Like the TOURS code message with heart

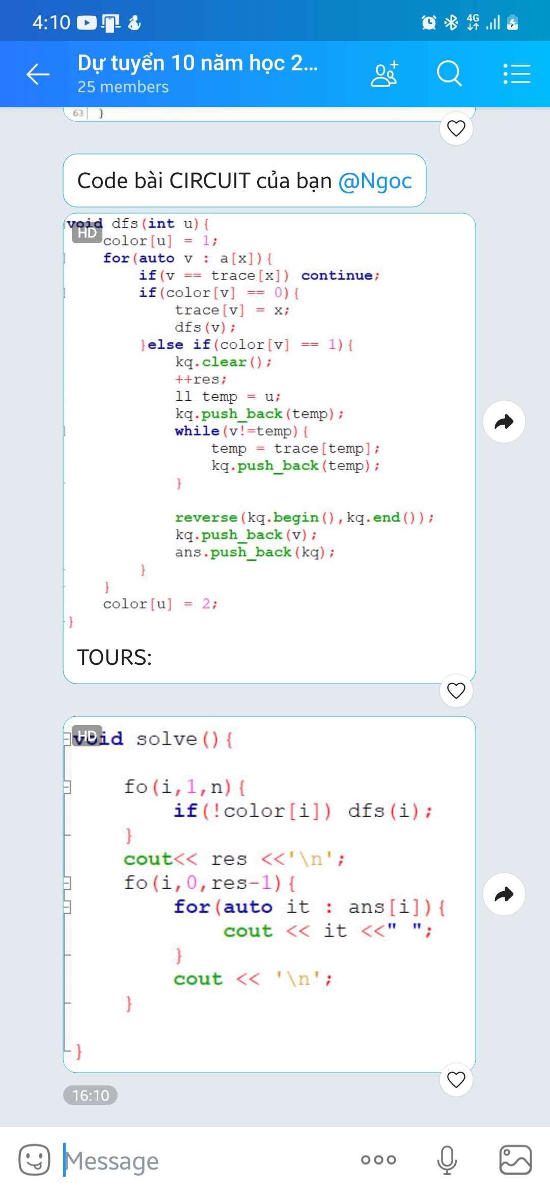click(x=456, y=691)
